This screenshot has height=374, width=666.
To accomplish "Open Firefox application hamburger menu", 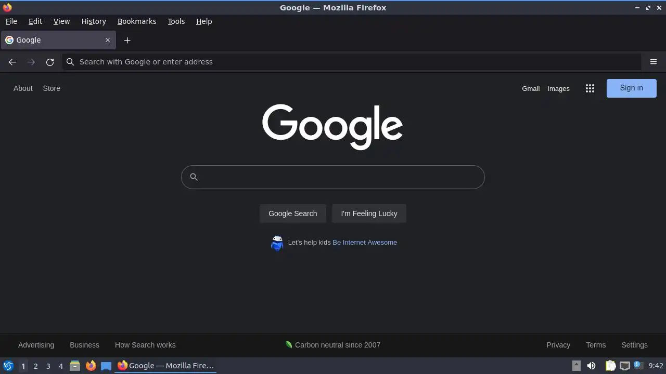I will (x=654, y=62).
